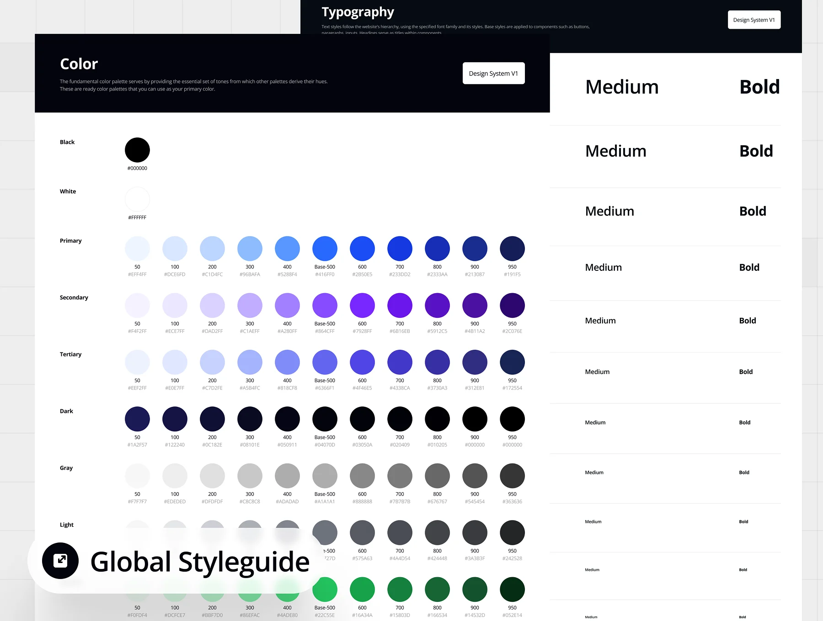This screenshot has width=823, height=621.
Task: Select Dark 950 swatch #000000
Action: pos(512,419)
